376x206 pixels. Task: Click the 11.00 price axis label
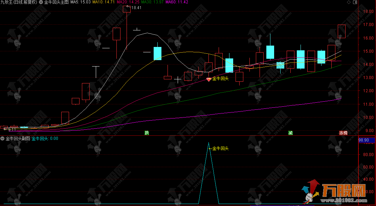point(368,104)
